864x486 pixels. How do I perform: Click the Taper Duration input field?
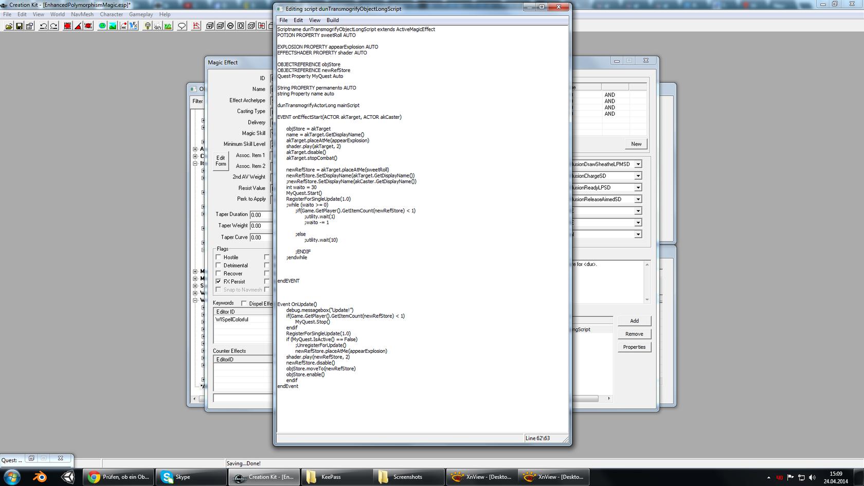pos(261,214)
